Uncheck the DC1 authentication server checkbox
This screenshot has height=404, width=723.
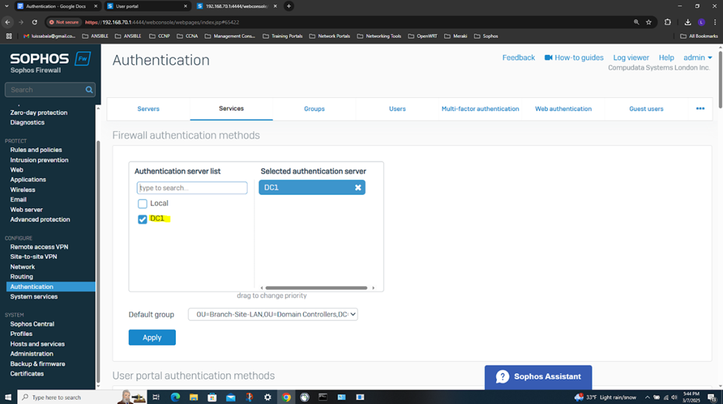pyautogui.click(x=142, y=219)
